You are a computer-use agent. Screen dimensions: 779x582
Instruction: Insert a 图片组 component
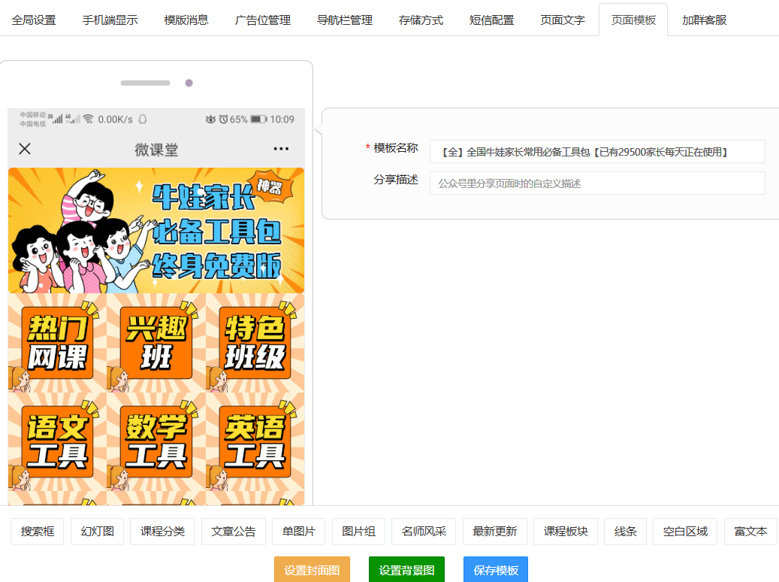tap(358, 531)
